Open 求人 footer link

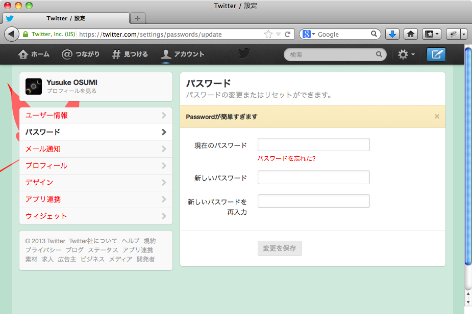[x=47, y=259]
